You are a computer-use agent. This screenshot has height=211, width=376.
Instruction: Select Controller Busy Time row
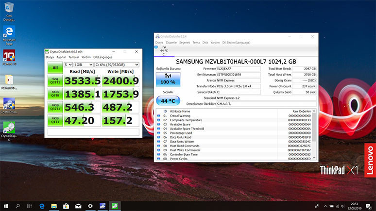pyautogui.click(x=234, y=154)
